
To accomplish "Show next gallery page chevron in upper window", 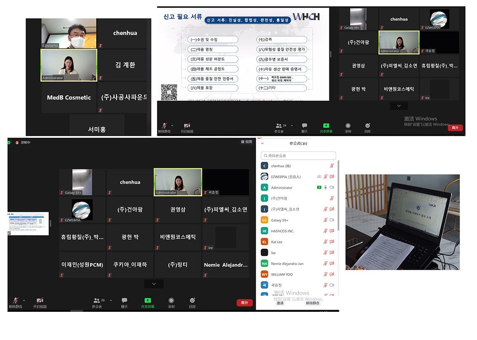I will click(x=399, y=106).
